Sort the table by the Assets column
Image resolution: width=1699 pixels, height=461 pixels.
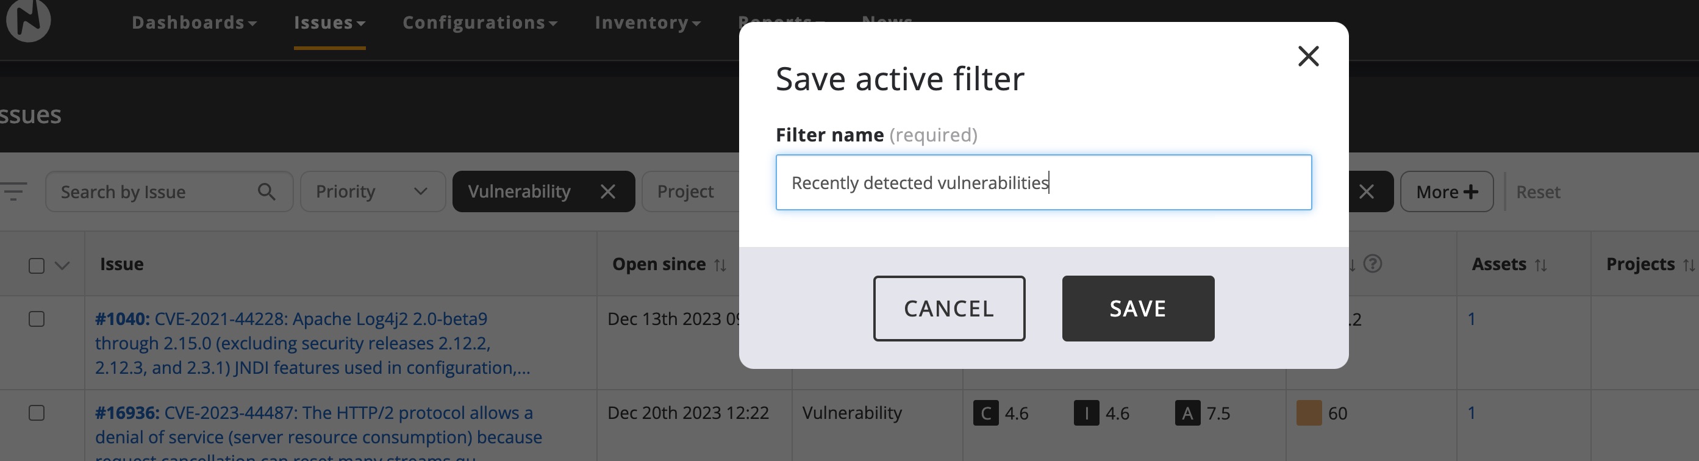(1542, 264)
